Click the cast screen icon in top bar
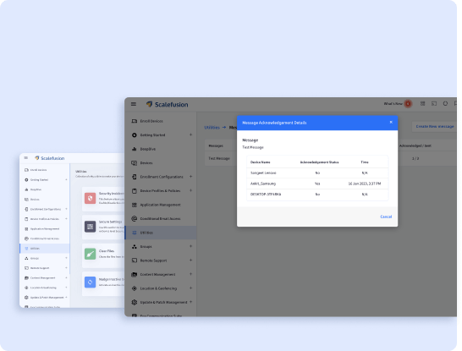The width and height of the screenshot is (462, 351). [x=434, y=104]
